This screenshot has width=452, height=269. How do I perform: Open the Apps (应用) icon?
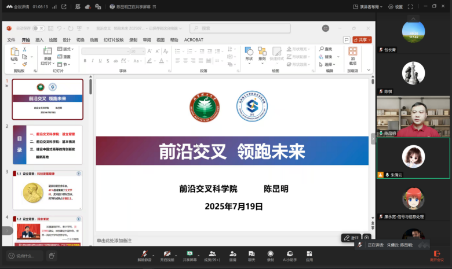click(x=309, y=256)
